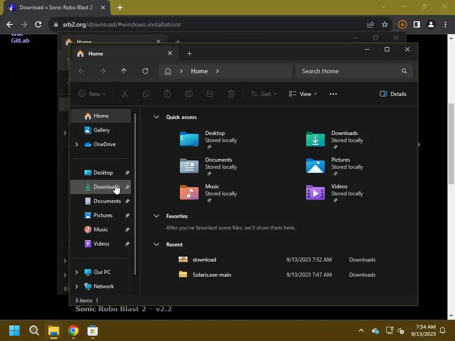Unpin Music using its sidebar pin icon

pyautogui.click(x=128, y=230)
